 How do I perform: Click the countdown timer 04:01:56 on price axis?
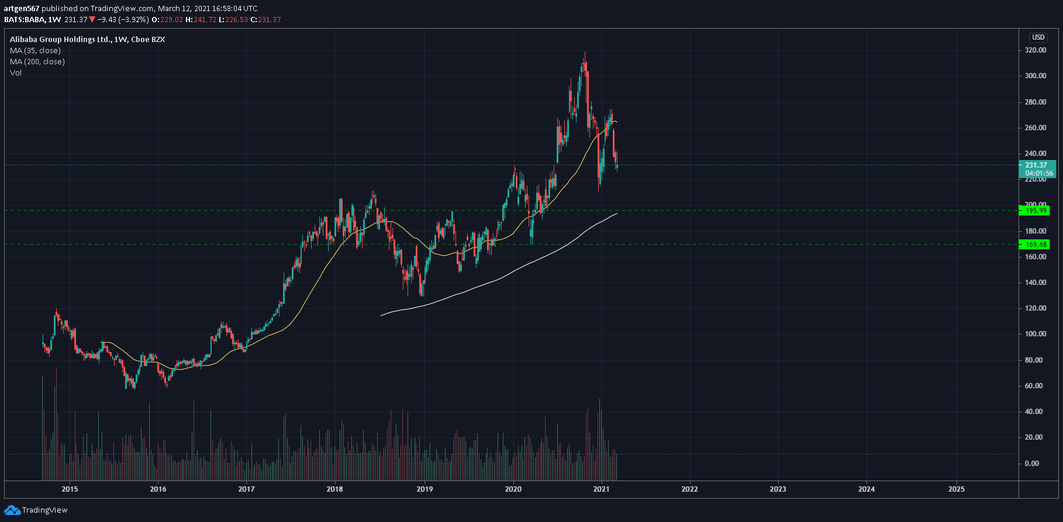[x=1039, y=173]
